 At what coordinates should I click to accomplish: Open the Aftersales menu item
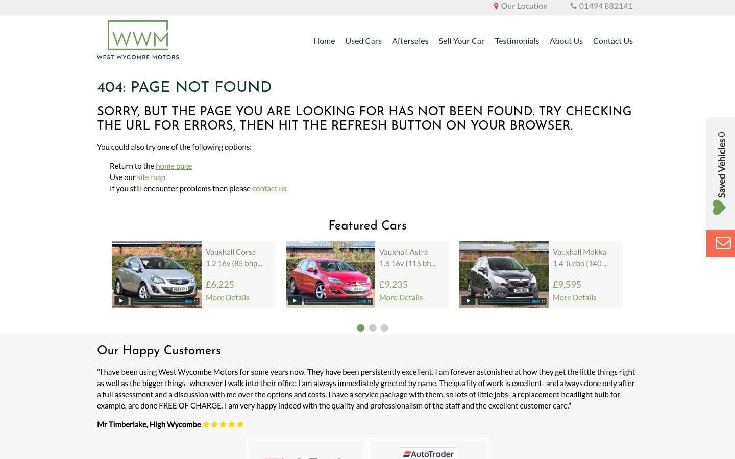(x=410, y=41)
